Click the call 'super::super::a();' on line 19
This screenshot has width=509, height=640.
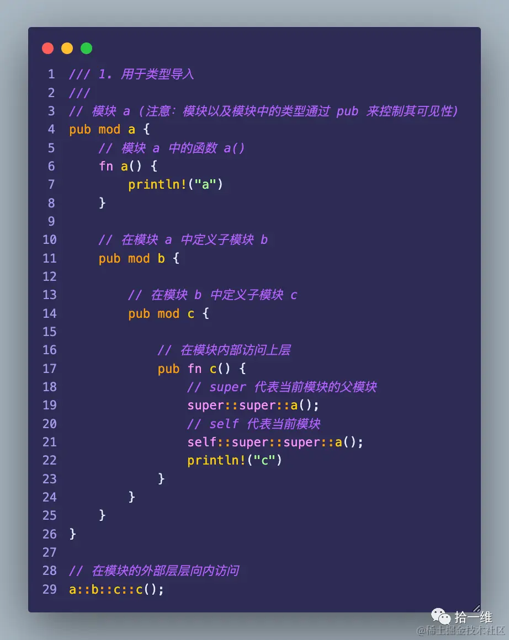(253, 406)
